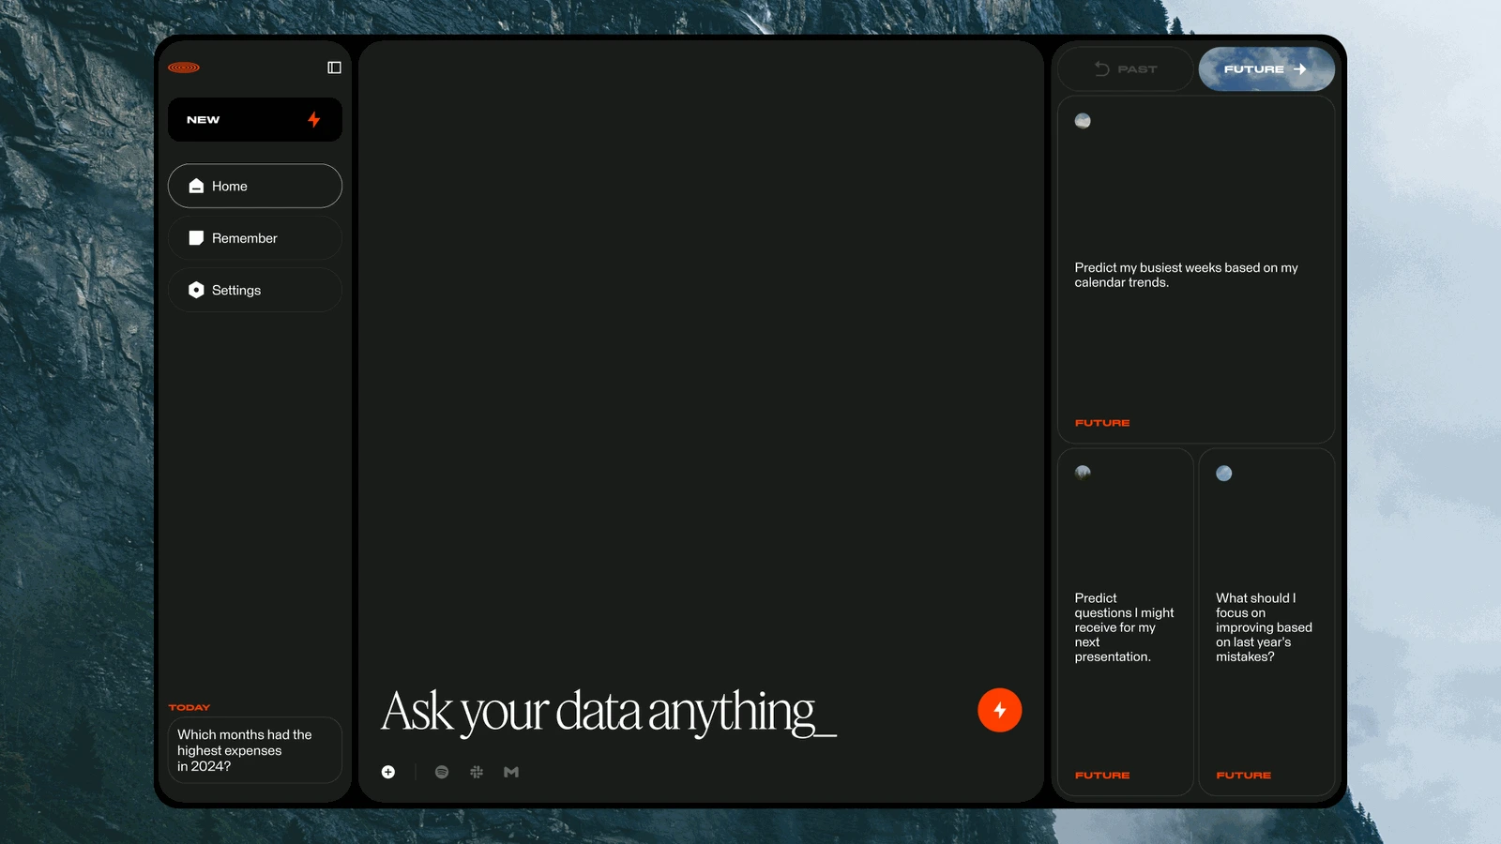Focus the 'Ask your data anything' input

click(x=608, y=712)
